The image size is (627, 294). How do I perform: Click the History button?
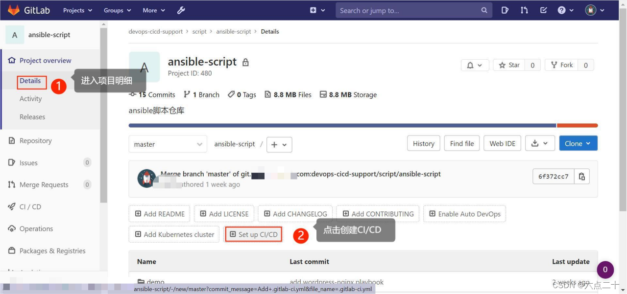[x=424, y=143]
